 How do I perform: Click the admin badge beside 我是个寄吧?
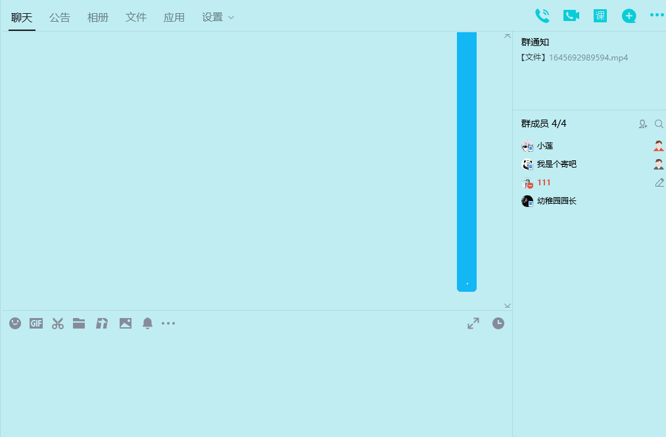click(659, 164)
